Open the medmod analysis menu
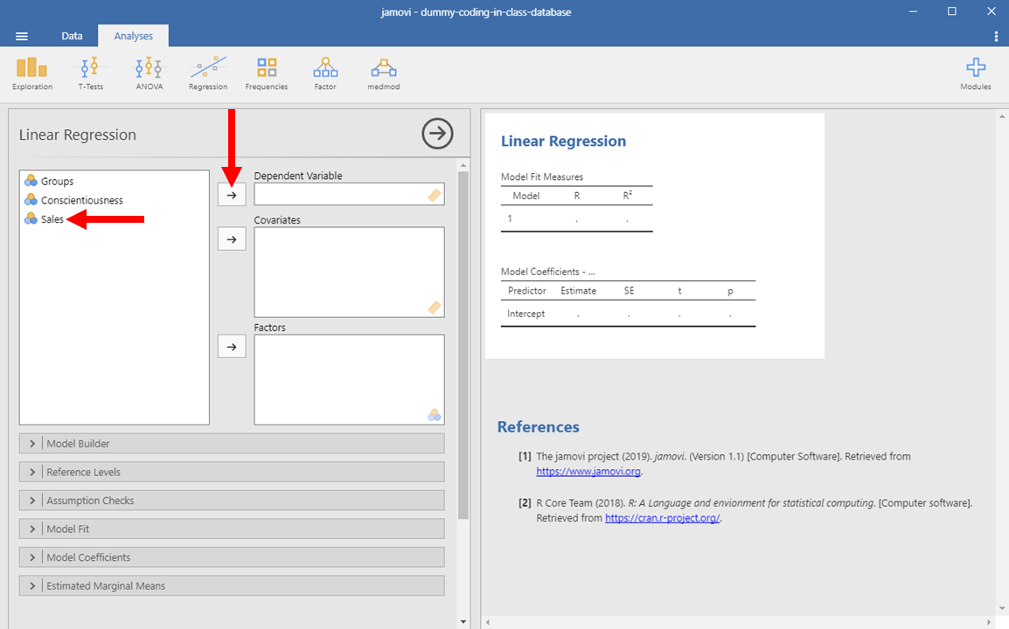This screenshot has width=1009, height=629. click(x=383, y=73)
